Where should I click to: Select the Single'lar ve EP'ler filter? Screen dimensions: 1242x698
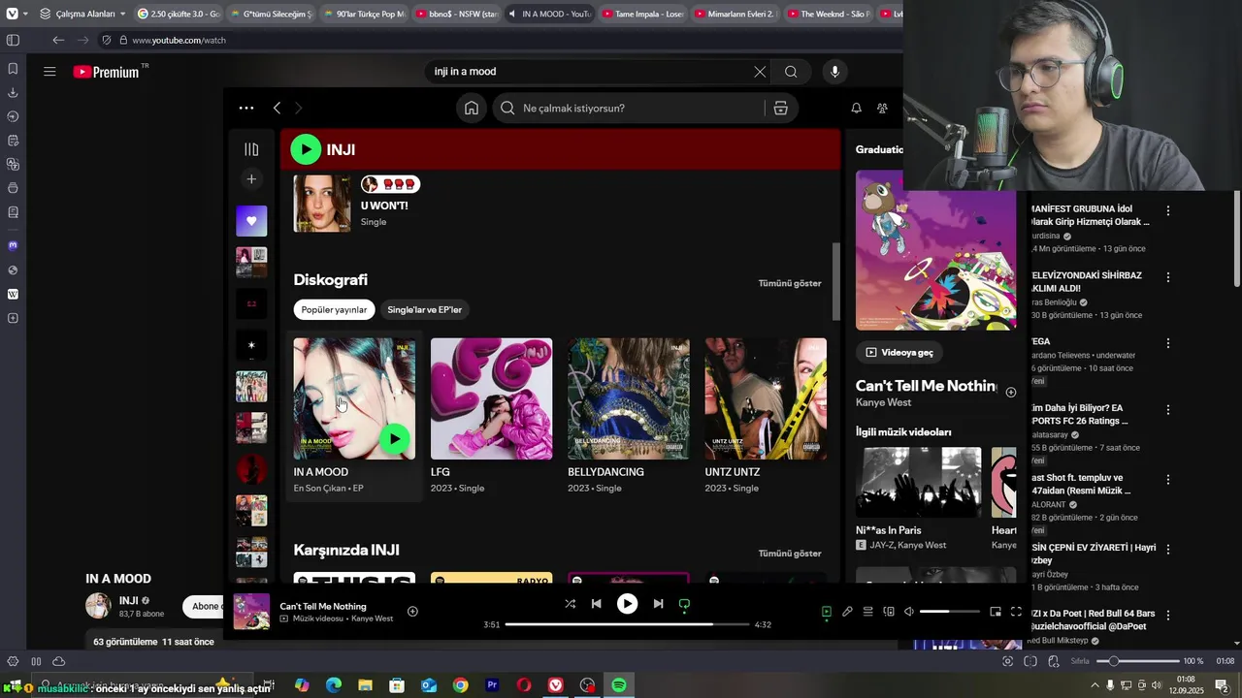point(425,310)
